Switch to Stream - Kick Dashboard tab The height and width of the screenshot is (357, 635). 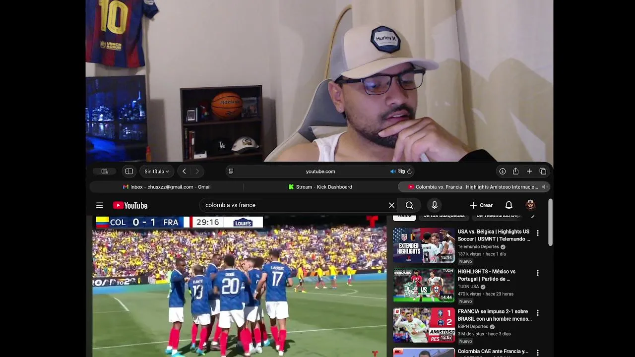coord(320,187)
